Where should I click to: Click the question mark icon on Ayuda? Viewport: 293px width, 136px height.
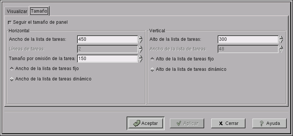click(x=261, y=123)
